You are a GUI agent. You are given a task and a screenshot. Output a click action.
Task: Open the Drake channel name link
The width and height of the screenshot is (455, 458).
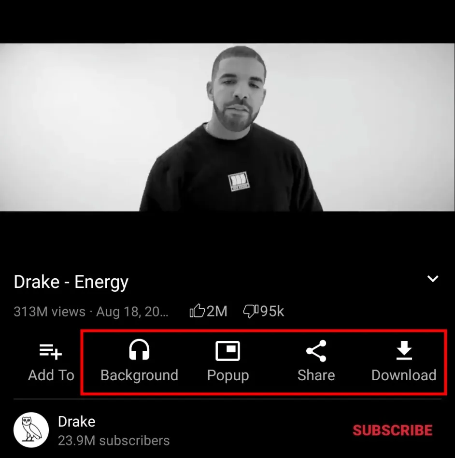tap(76, 422)
